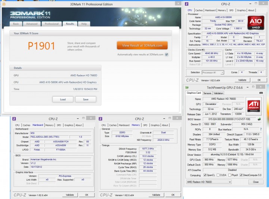
Task: Switch to Sensors tab in GPU-Z
Action: tap(207, 93)
